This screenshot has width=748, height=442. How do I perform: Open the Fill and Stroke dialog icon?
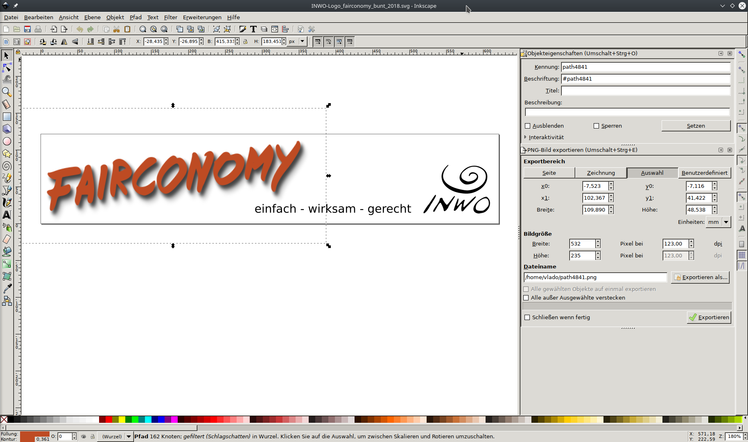point(243,29)
